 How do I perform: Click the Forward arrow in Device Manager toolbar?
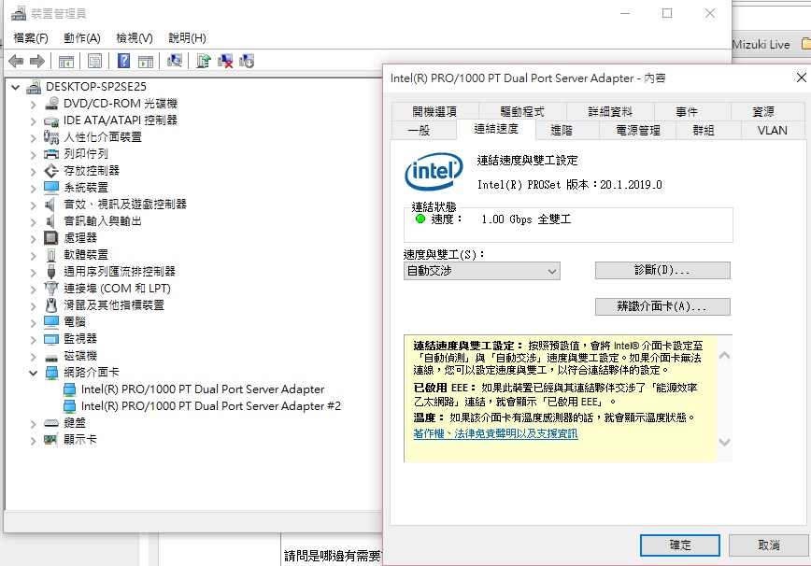point(37,62)
